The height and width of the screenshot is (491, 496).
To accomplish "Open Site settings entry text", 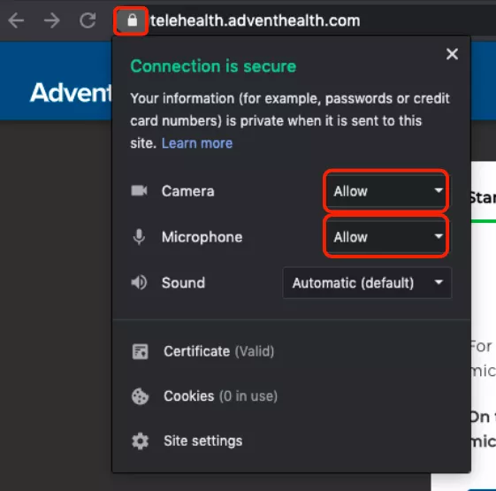I will (203, 441).
